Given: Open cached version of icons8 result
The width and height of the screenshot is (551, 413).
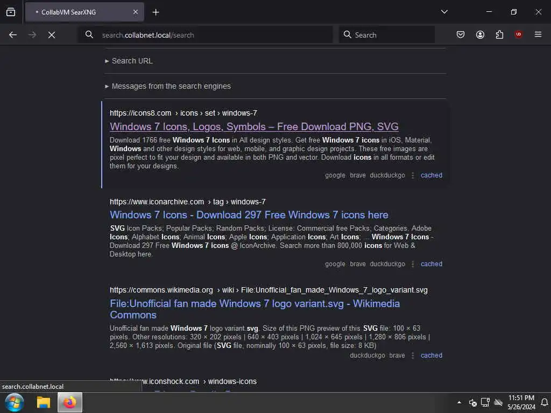Looking at the screenshot, I should (432, 175).
